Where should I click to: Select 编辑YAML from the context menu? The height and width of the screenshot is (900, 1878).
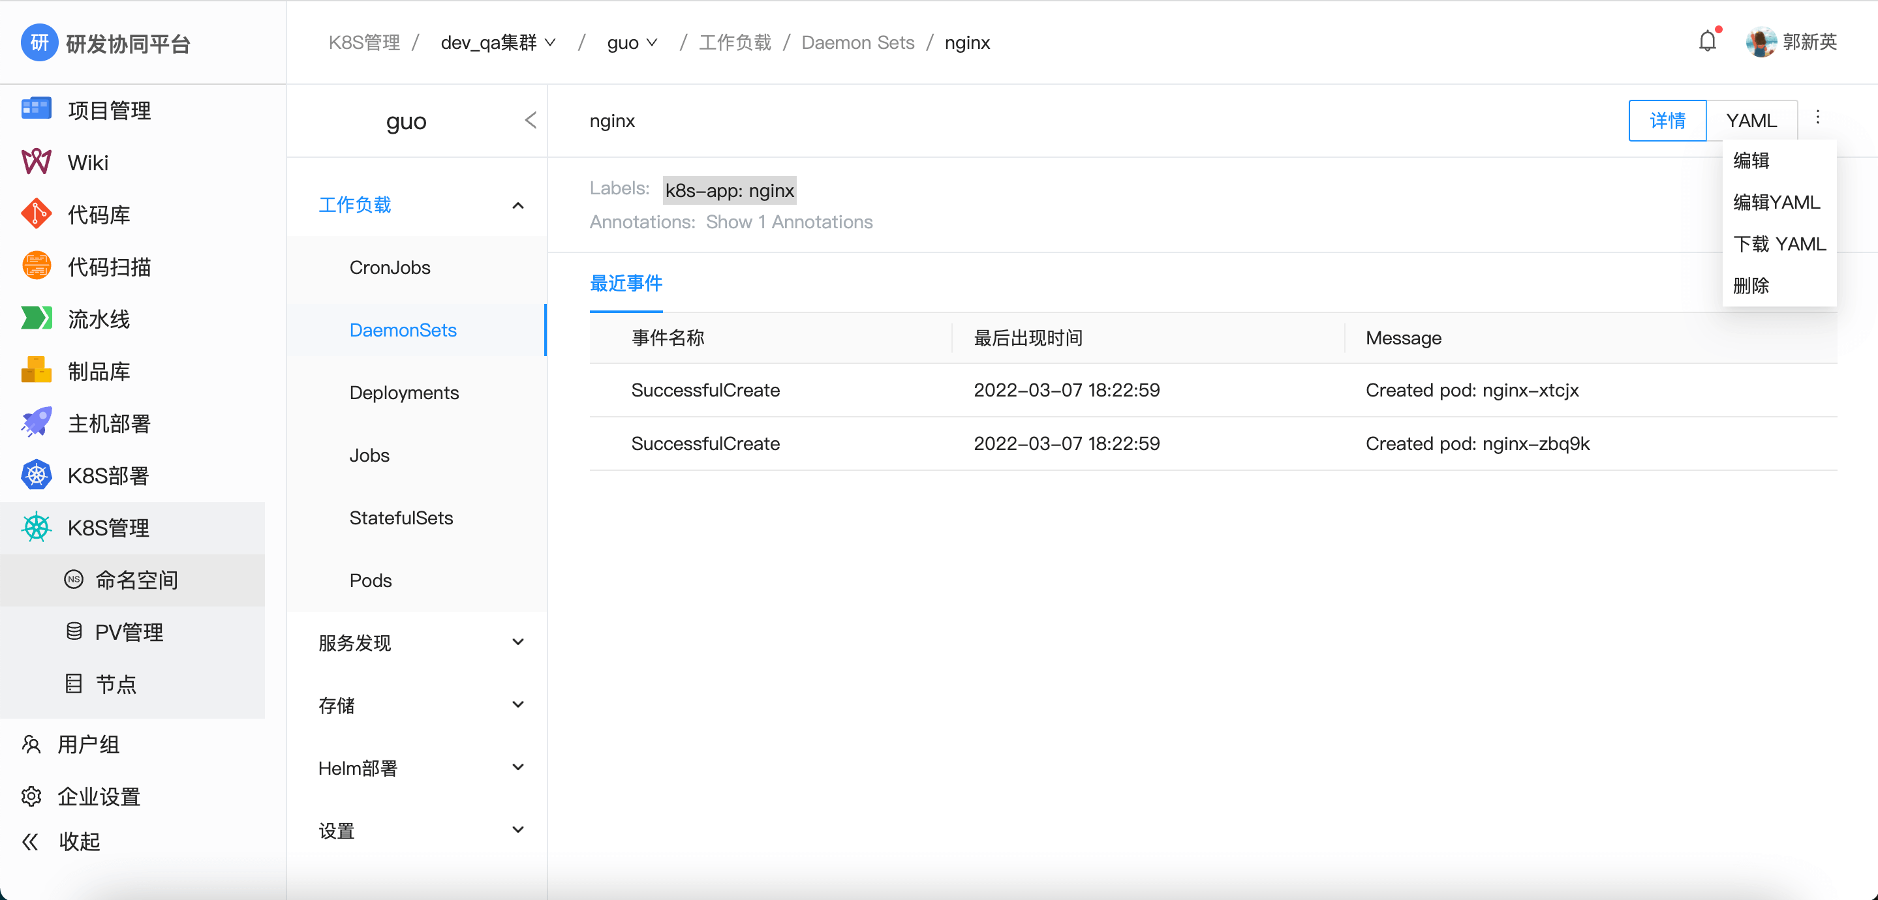1777,202
